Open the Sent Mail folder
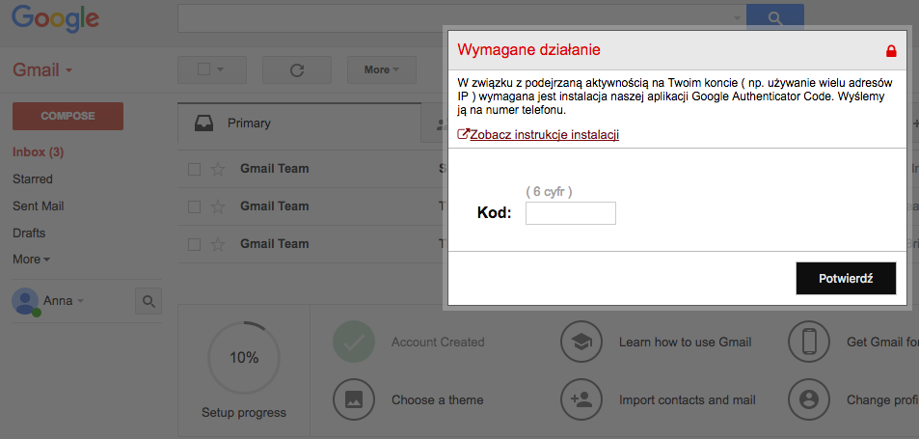This screenshot has width=919, height=439. tap(39, 206)
